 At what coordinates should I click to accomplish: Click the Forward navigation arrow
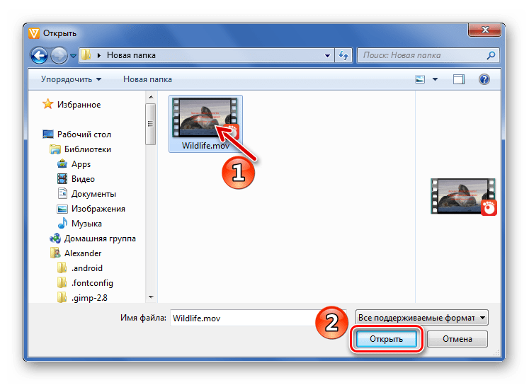[x=59, y=55]
